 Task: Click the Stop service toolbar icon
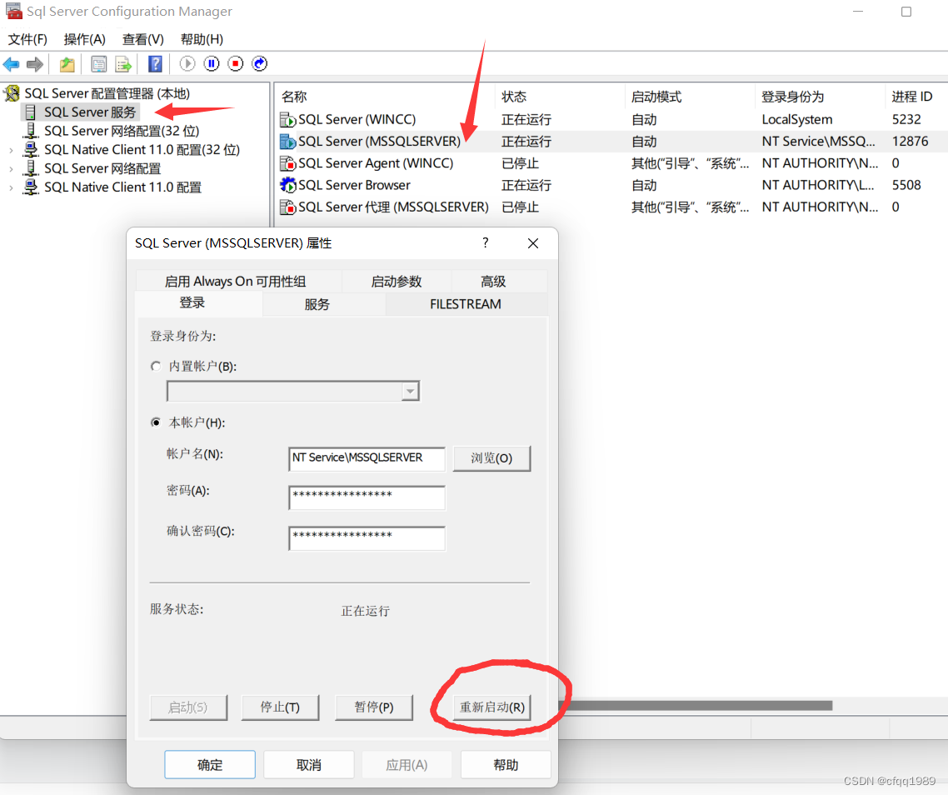click(236, 63)
